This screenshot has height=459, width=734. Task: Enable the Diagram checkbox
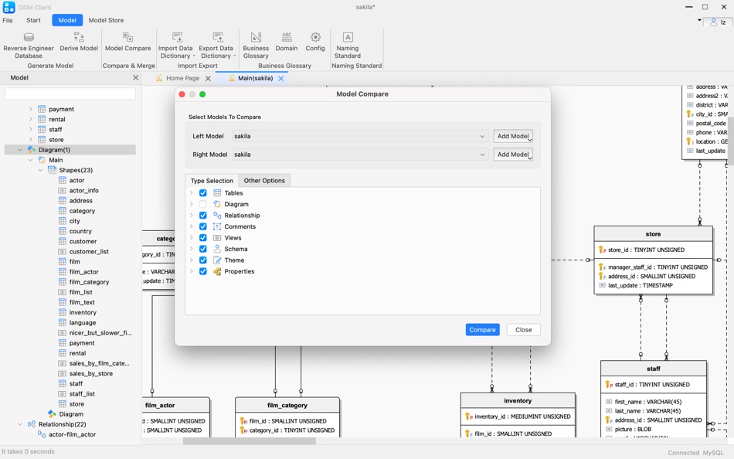click(202, 204)
